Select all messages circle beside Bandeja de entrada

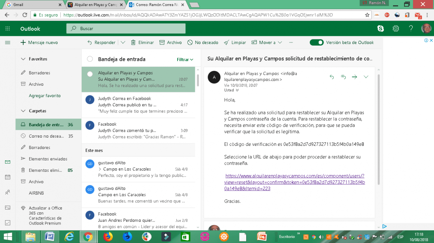90,59
